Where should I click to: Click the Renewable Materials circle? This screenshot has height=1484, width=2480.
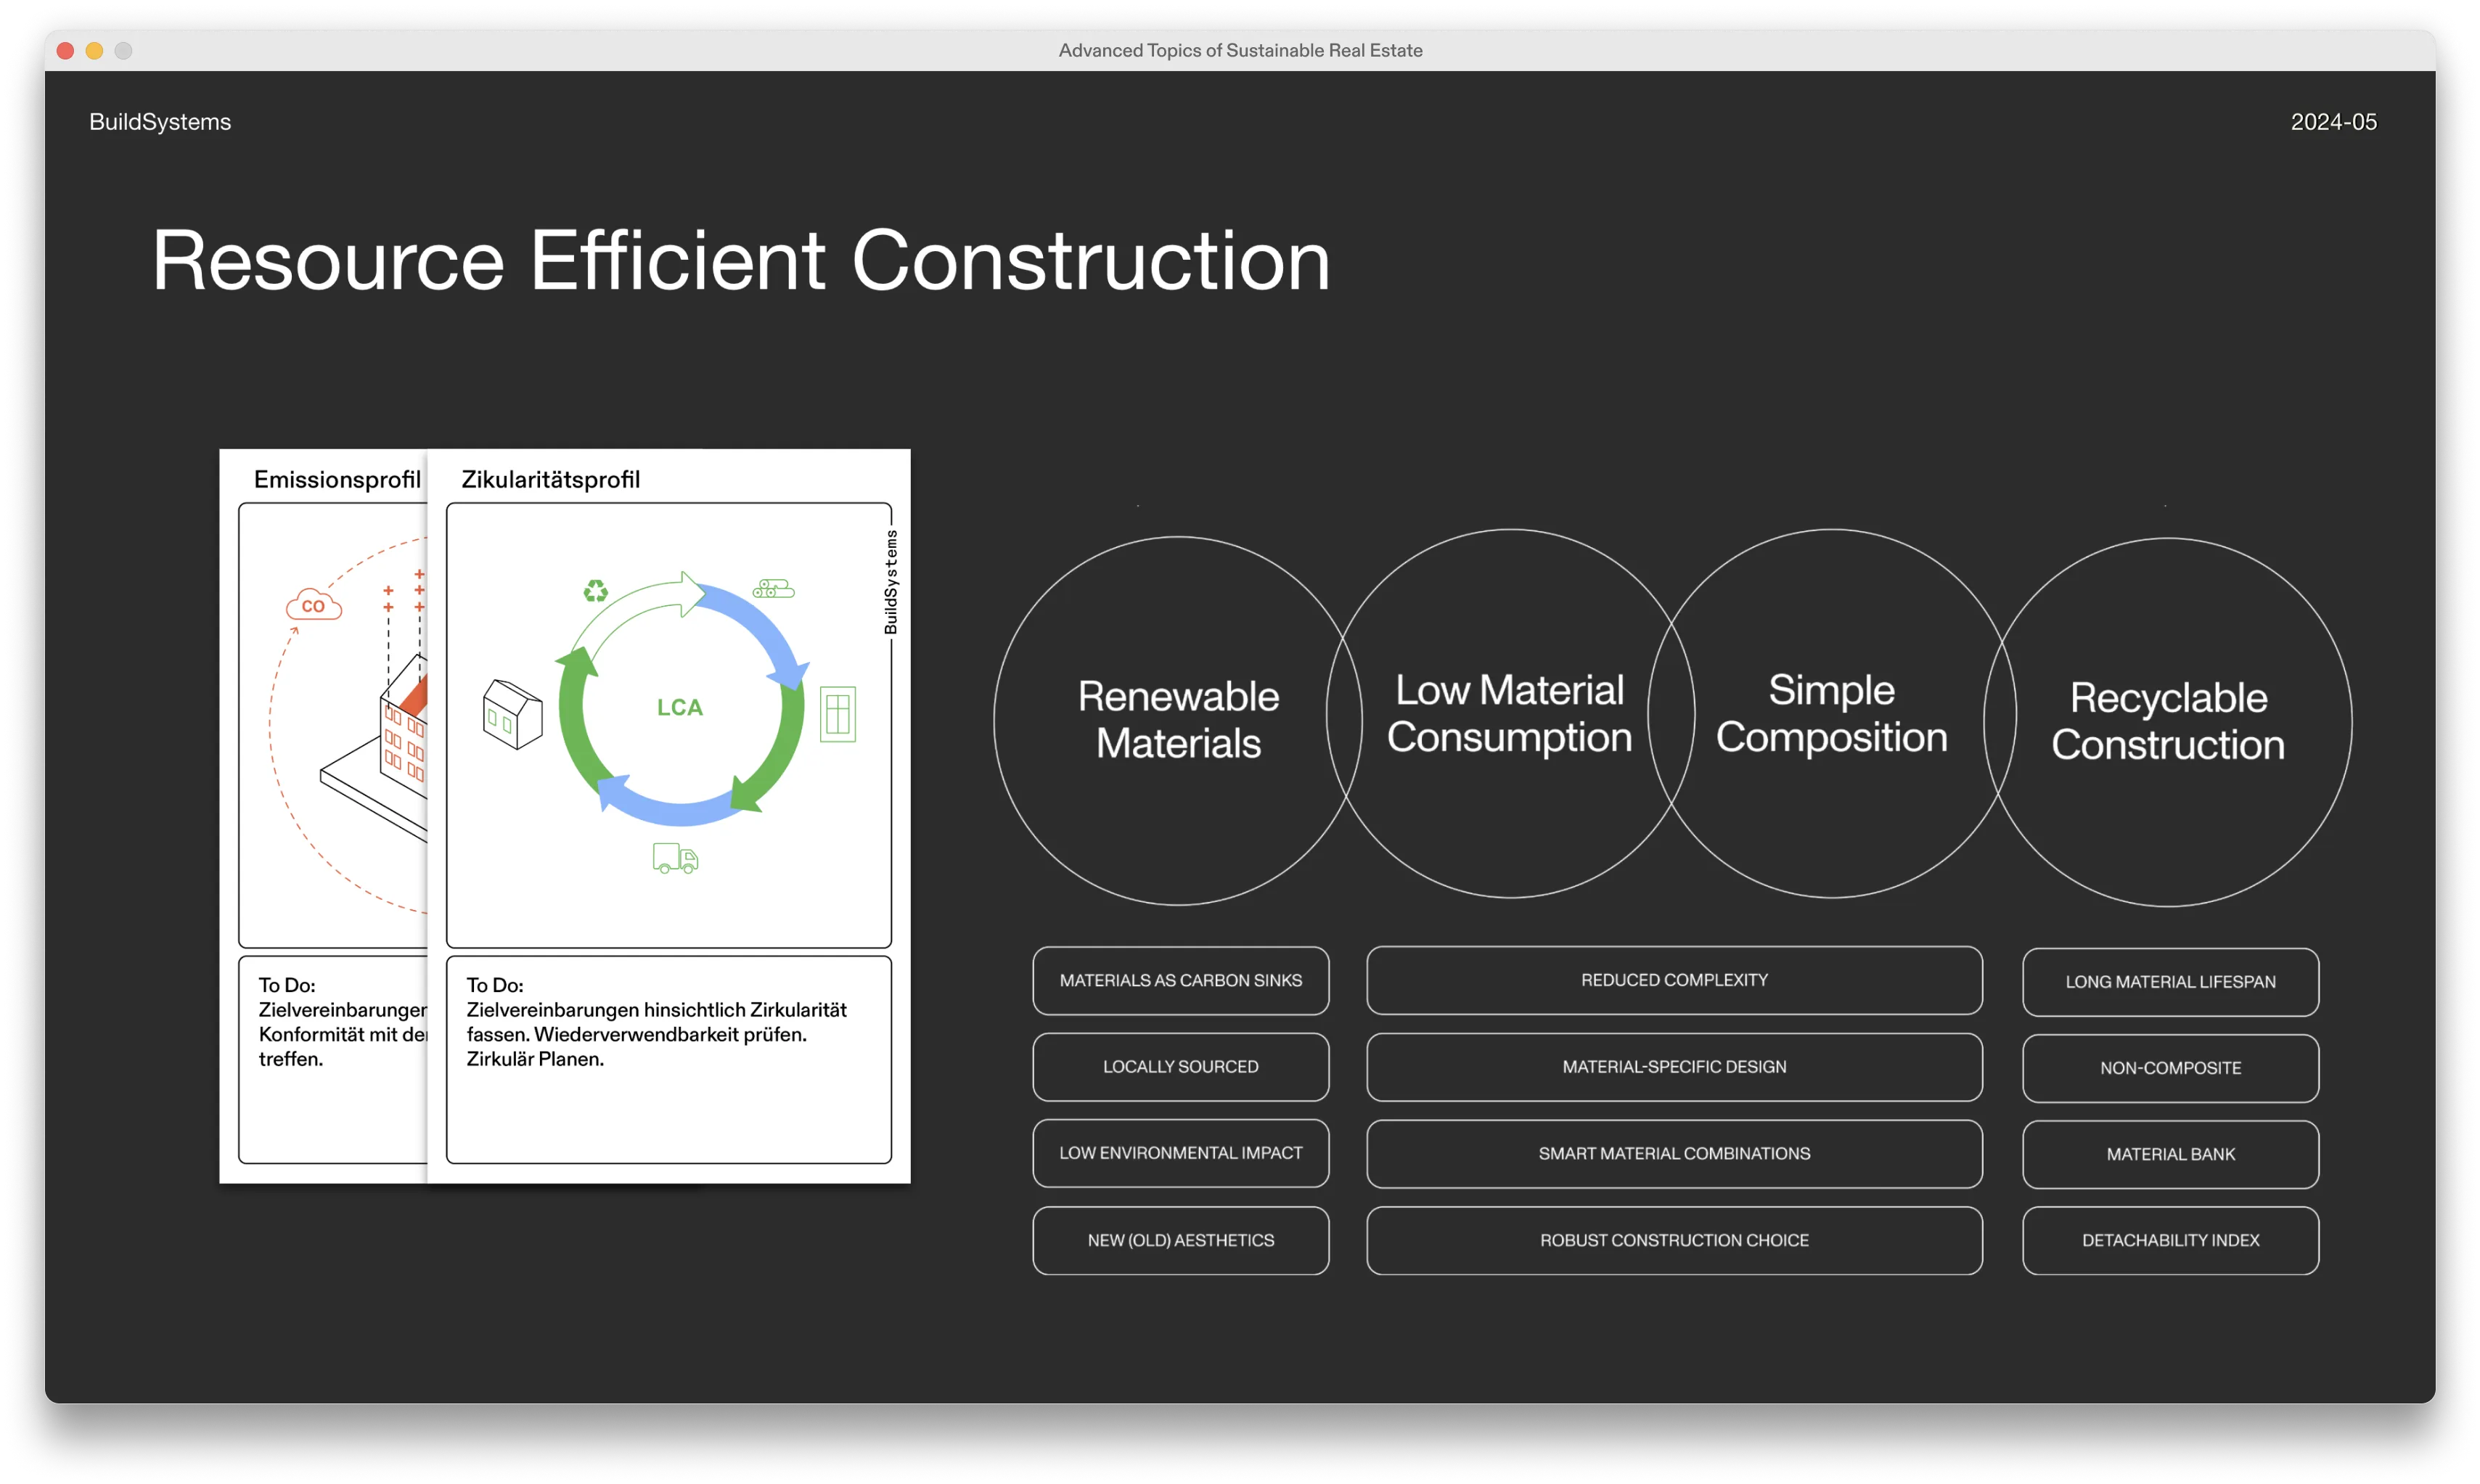[x=1177, y=720]
